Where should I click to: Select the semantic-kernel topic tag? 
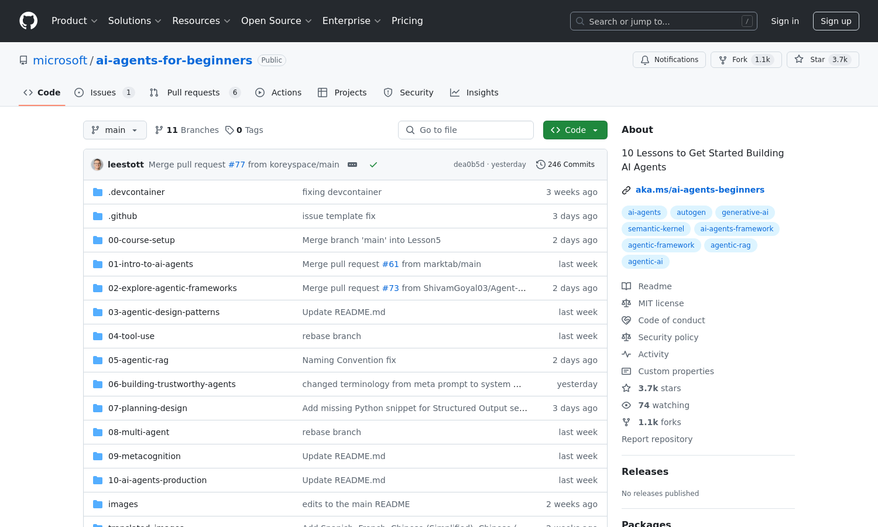tap(656, 229)
